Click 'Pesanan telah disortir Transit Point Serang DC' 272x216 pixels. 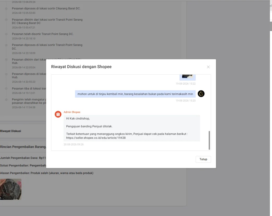tap(43, 34)
